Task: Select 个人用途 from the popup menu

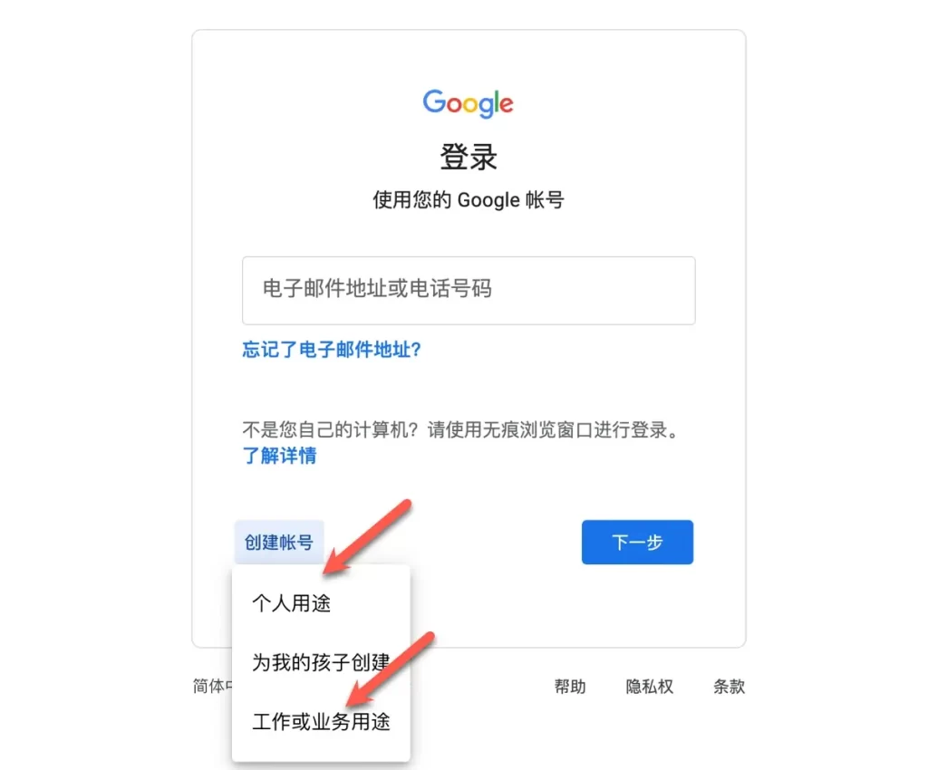Action: (x=320, y=603)
